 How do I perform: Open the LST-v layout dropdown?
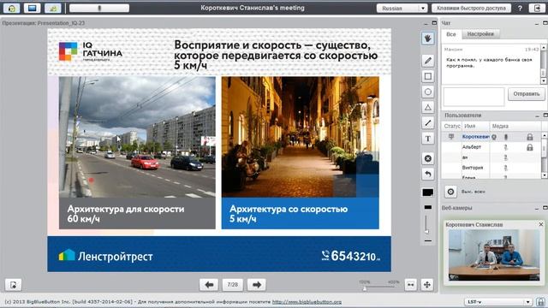click(498, 302)
